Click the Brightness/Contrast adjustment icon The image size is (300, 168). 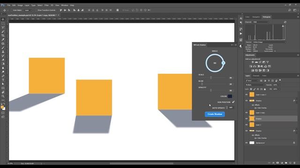pyautogui.click(x=253, y=62)
